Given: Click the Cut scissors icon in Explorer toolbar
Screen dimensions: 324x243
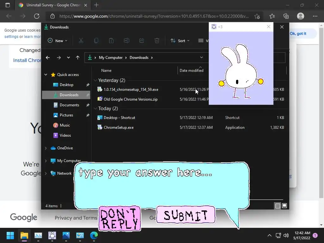Looking at the screenshot, I should [81, 41].
